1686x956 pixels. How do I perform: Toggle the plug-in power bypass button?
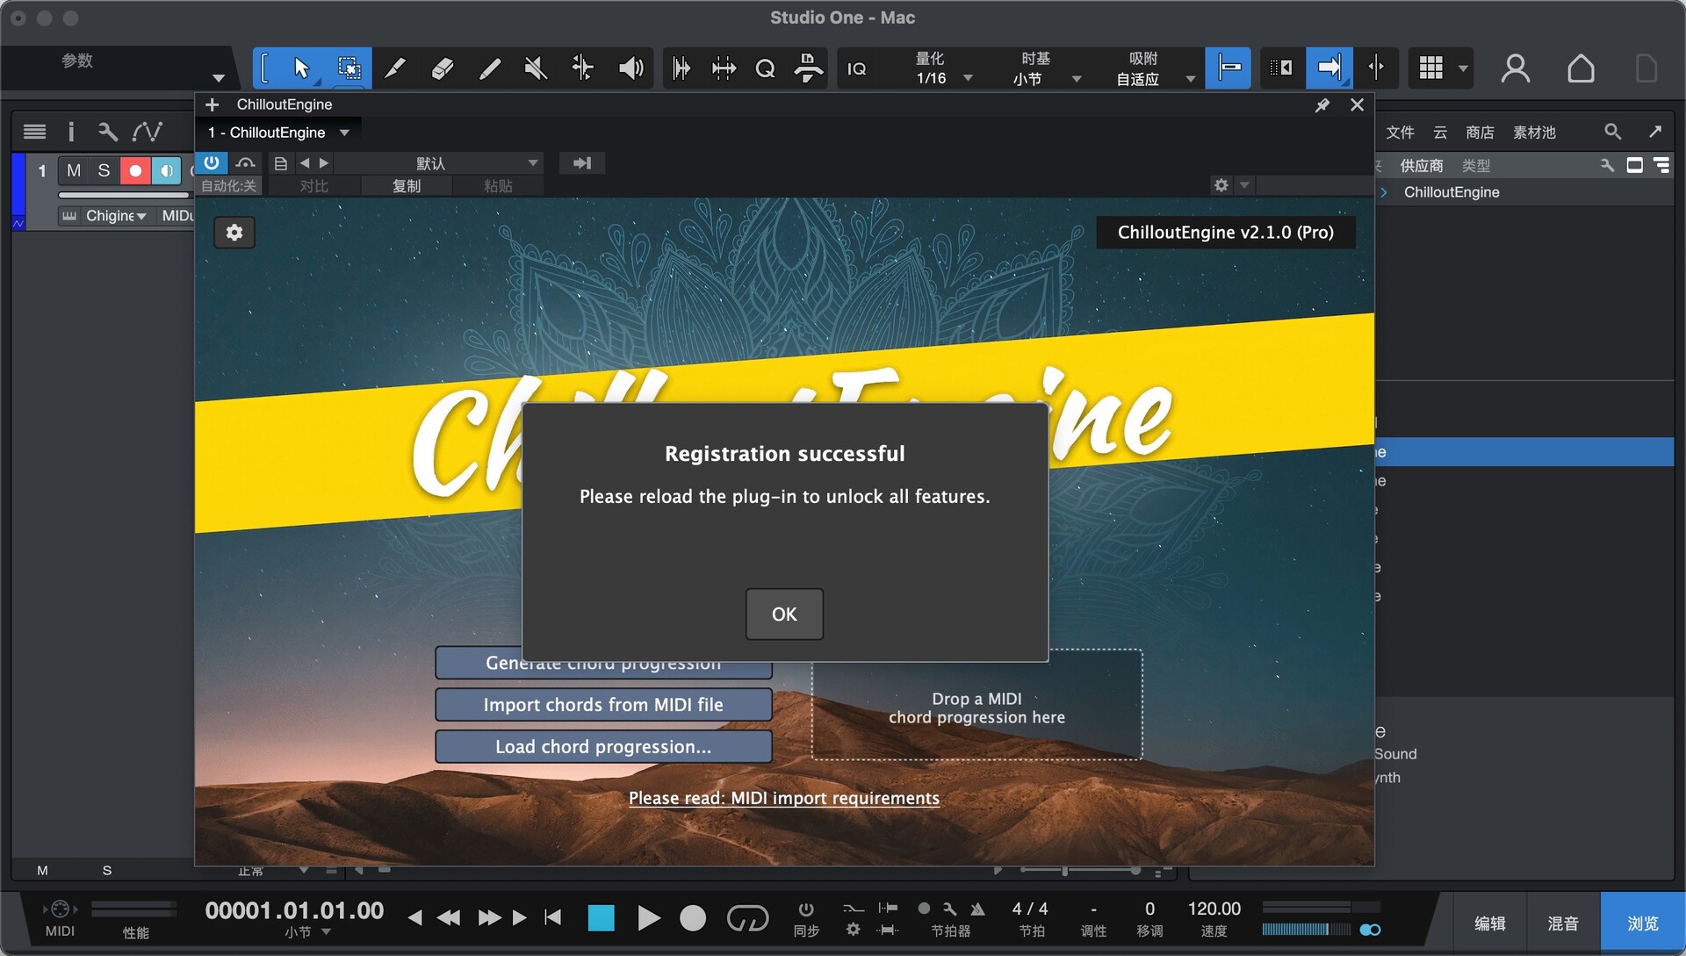212,163
